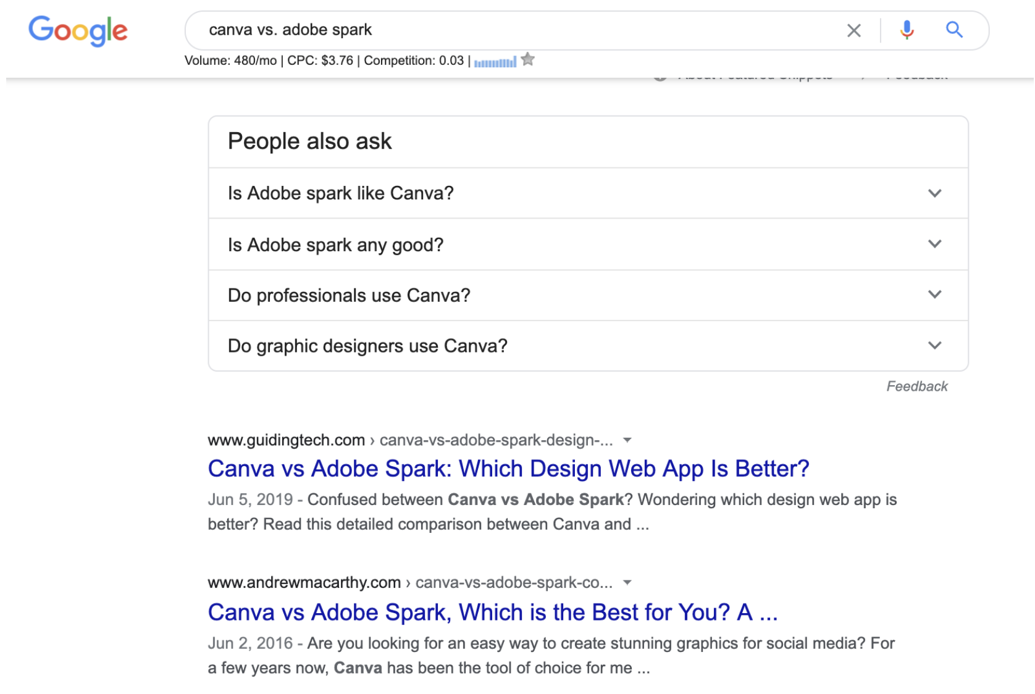
Task: Clear the search box with the X icon
Action: (x=853, y=30)
